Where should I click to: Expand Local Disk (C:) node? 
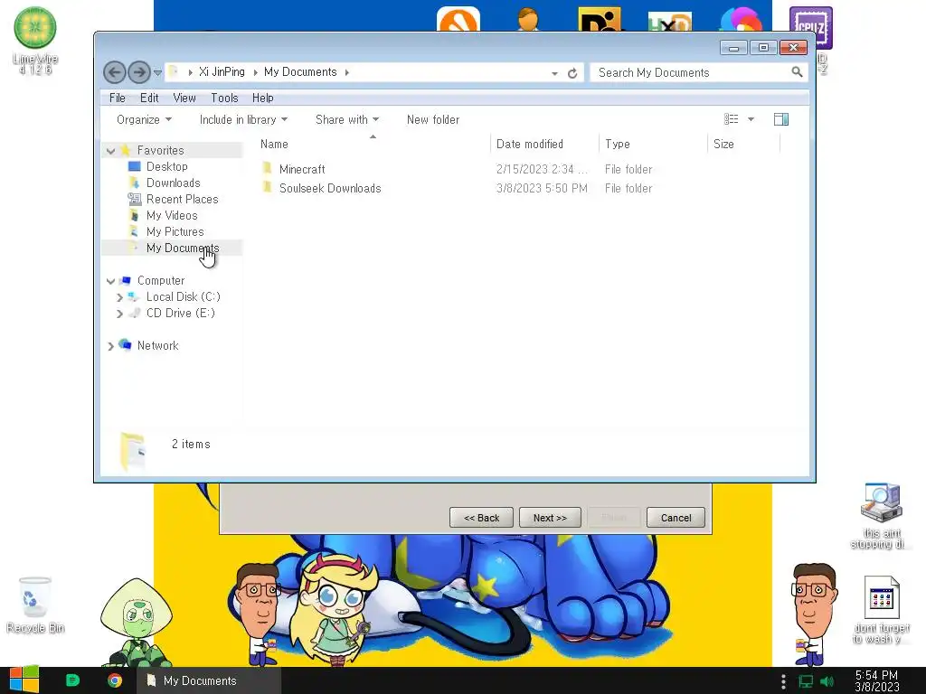(120, 297)
